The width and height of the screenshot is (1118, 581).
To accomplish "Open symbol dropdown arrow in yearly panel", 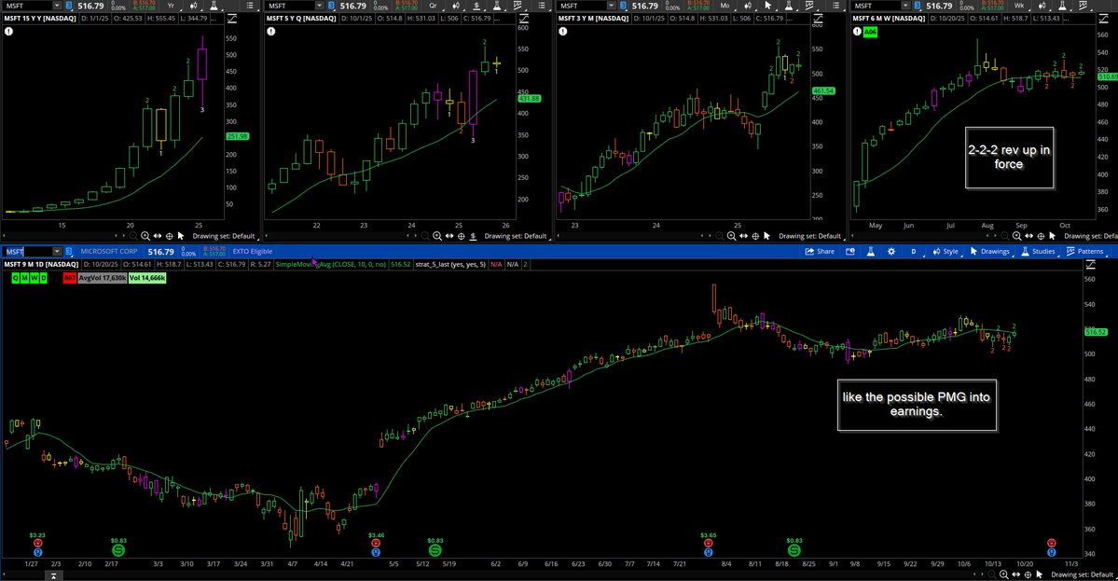I will point(57,6).
